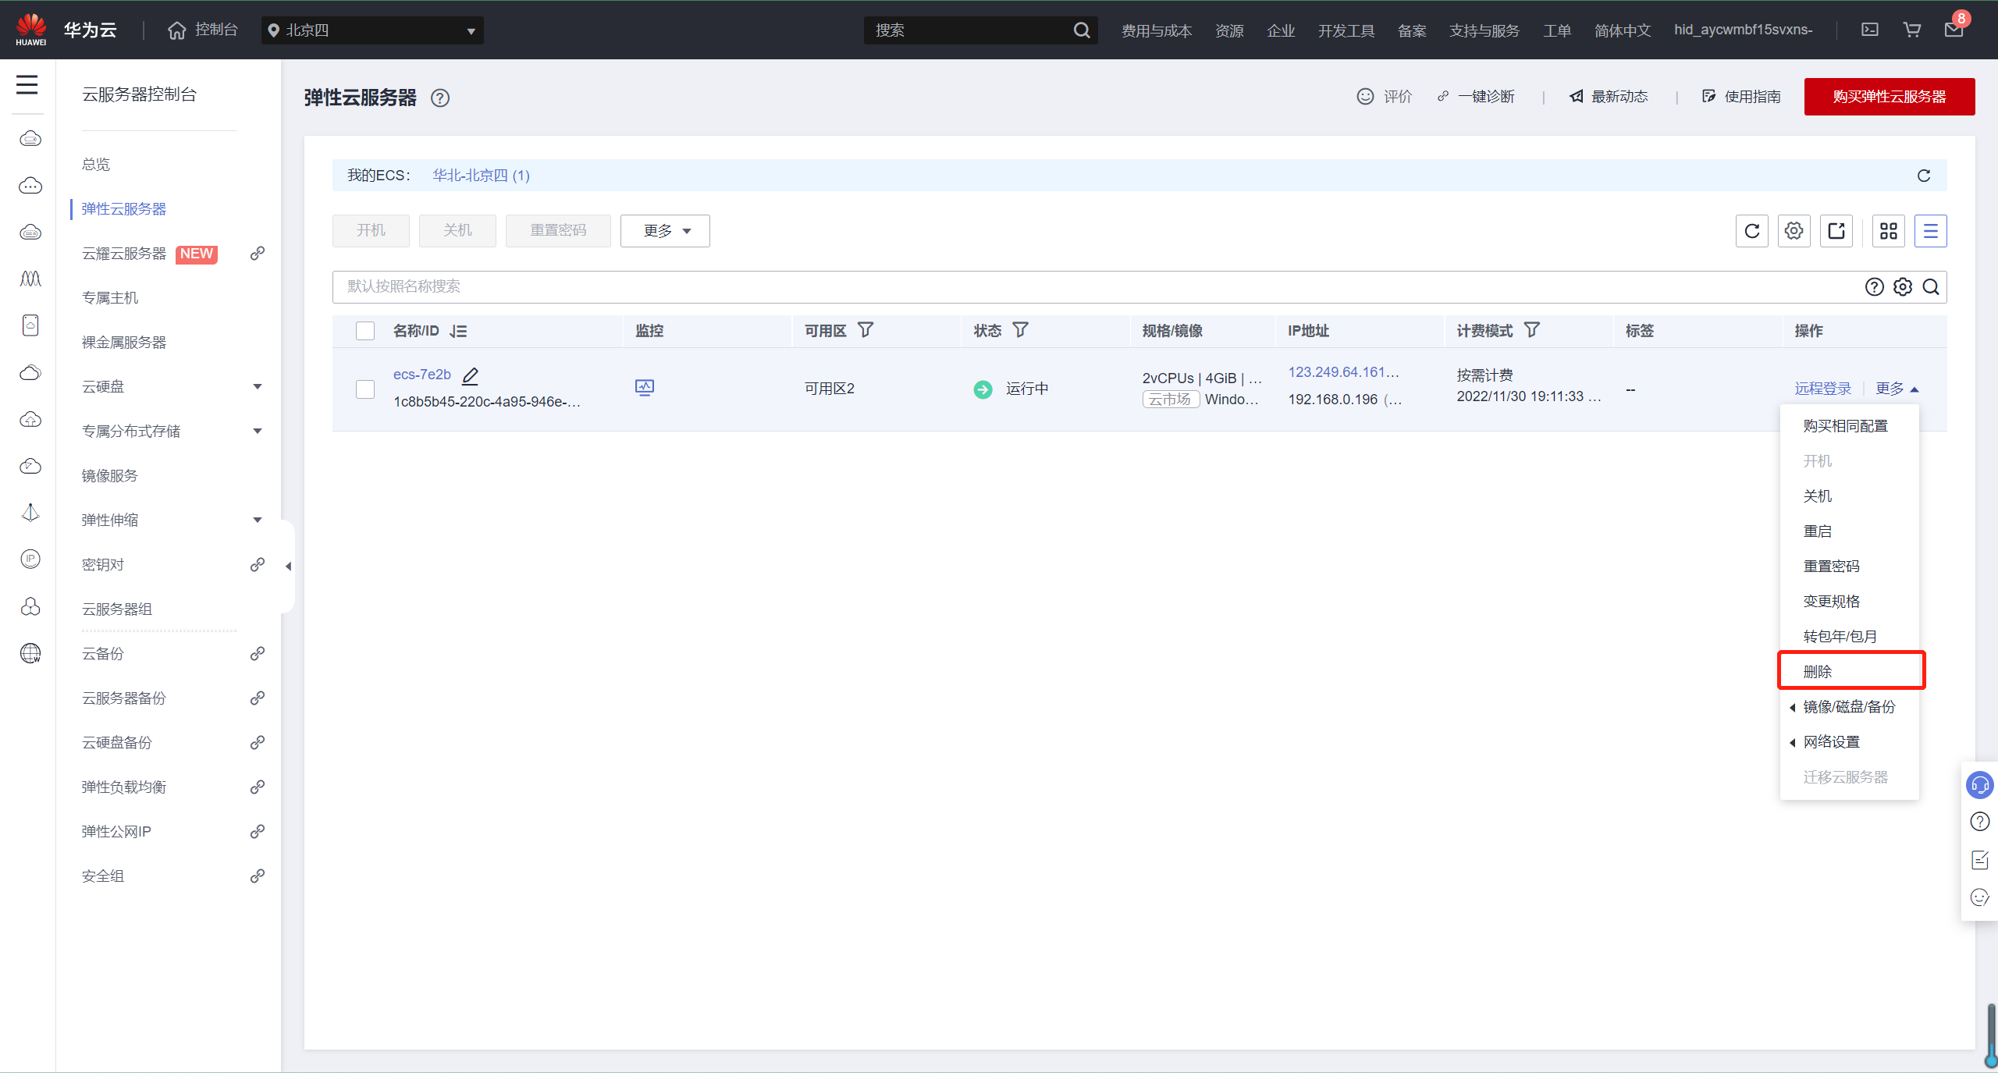
Task: Click the console home icon
Action: tap(177, 30)
